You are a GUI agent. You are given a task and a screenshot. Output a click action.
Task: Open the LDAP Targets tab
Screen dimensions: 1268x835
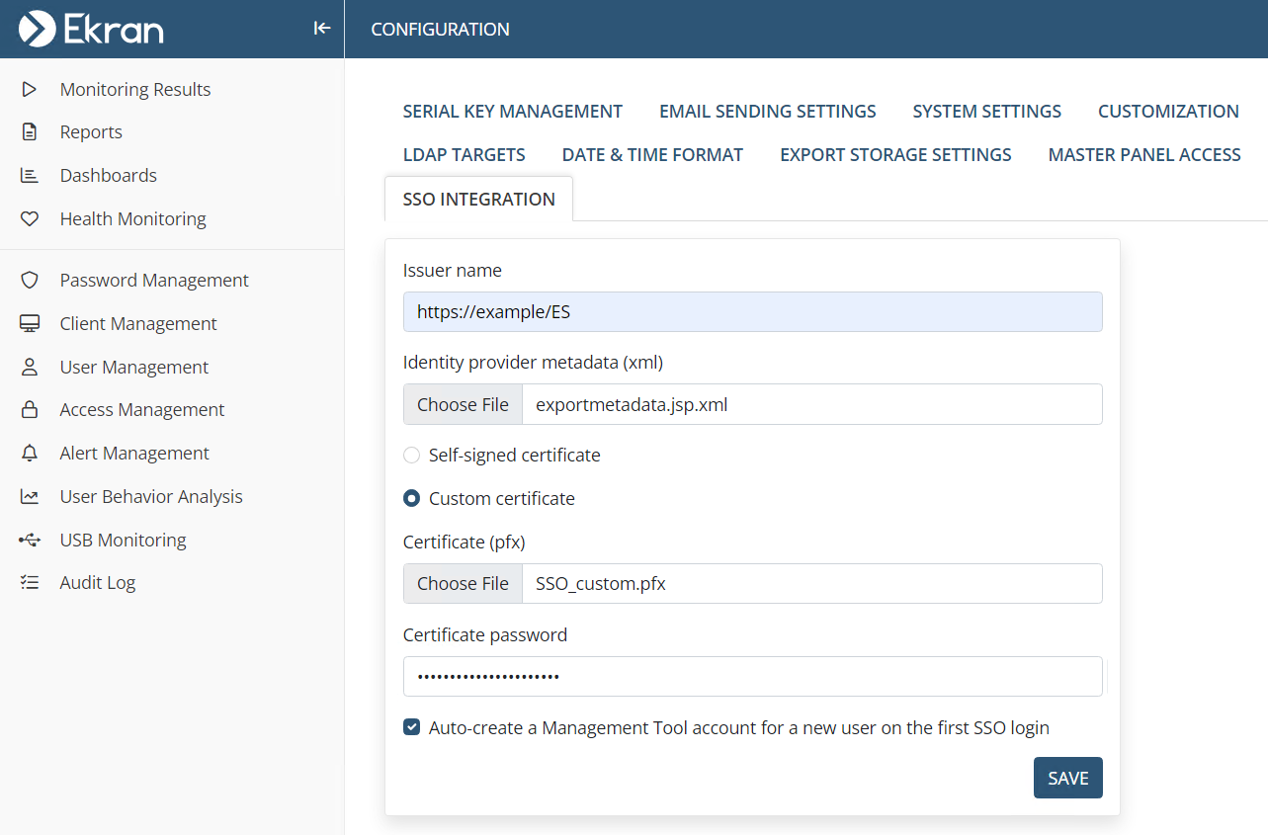[464, 155]
